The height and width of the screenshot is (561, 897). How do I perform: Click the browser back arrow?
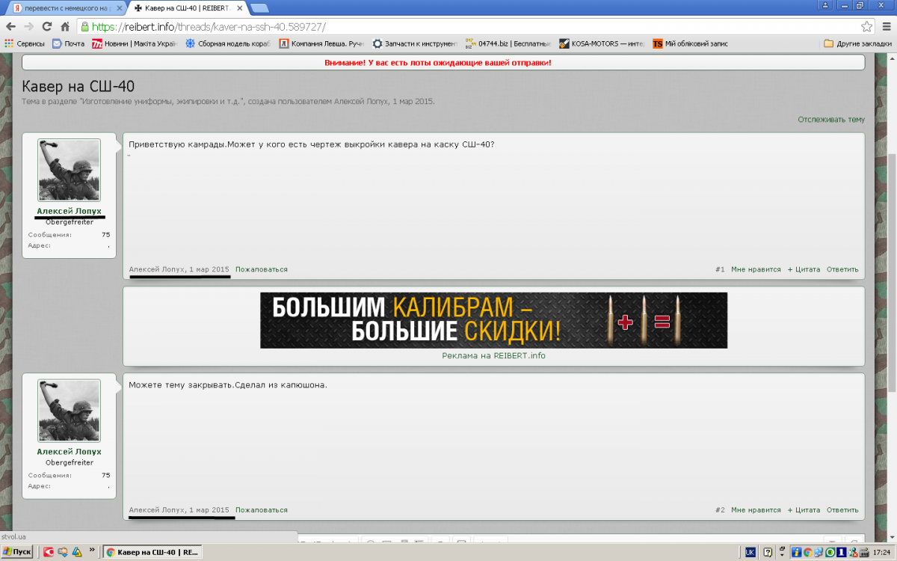[x=10, y=26]
